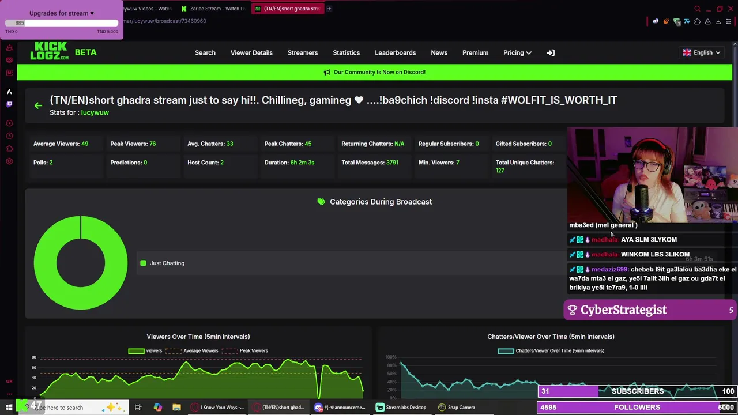Viewport: 738px width, 415px height.
Task: Launch Copilot from the taskbar
Action: tap(157, 408)
